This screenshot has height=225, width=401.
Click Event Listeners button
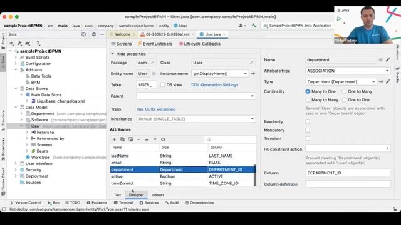155,44
